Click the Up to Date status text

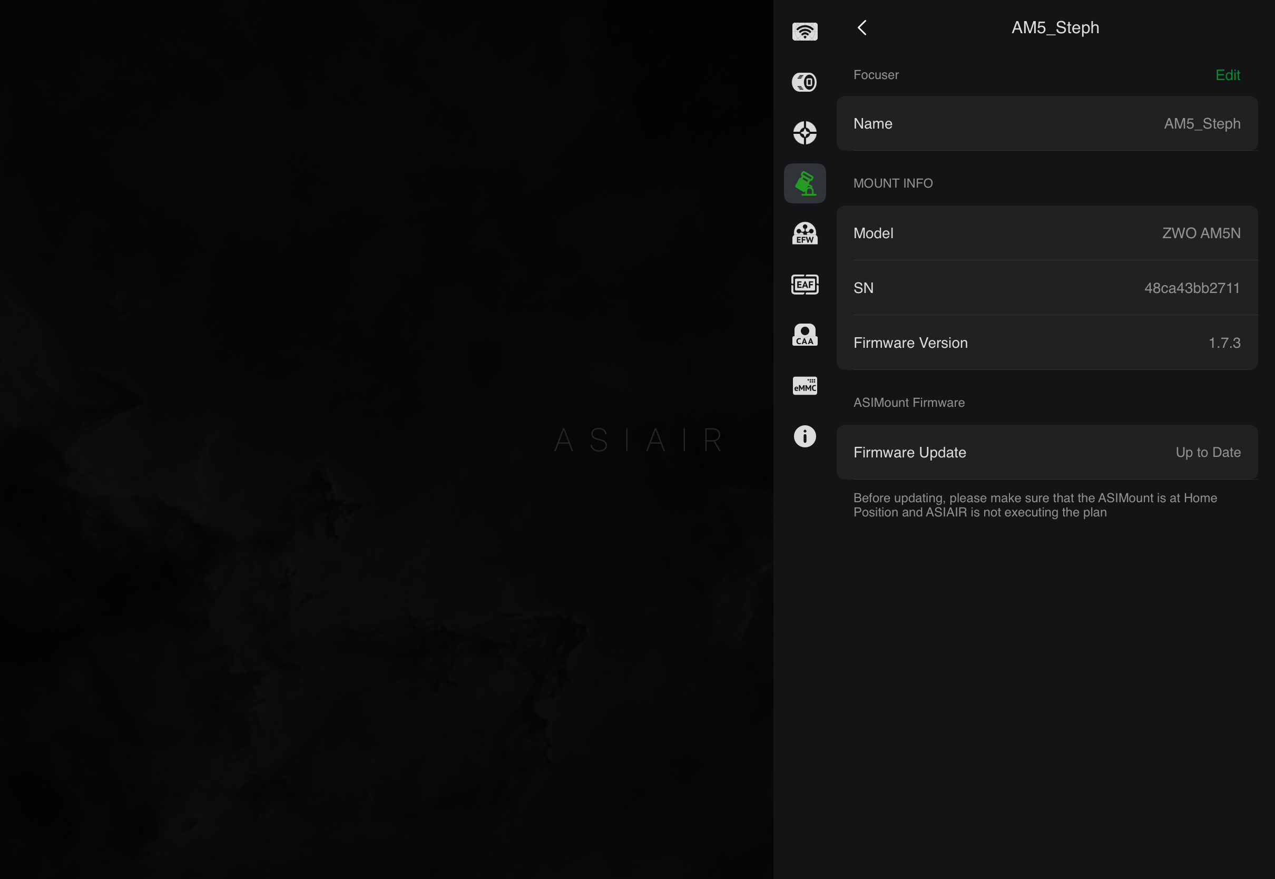(1208, 452)
